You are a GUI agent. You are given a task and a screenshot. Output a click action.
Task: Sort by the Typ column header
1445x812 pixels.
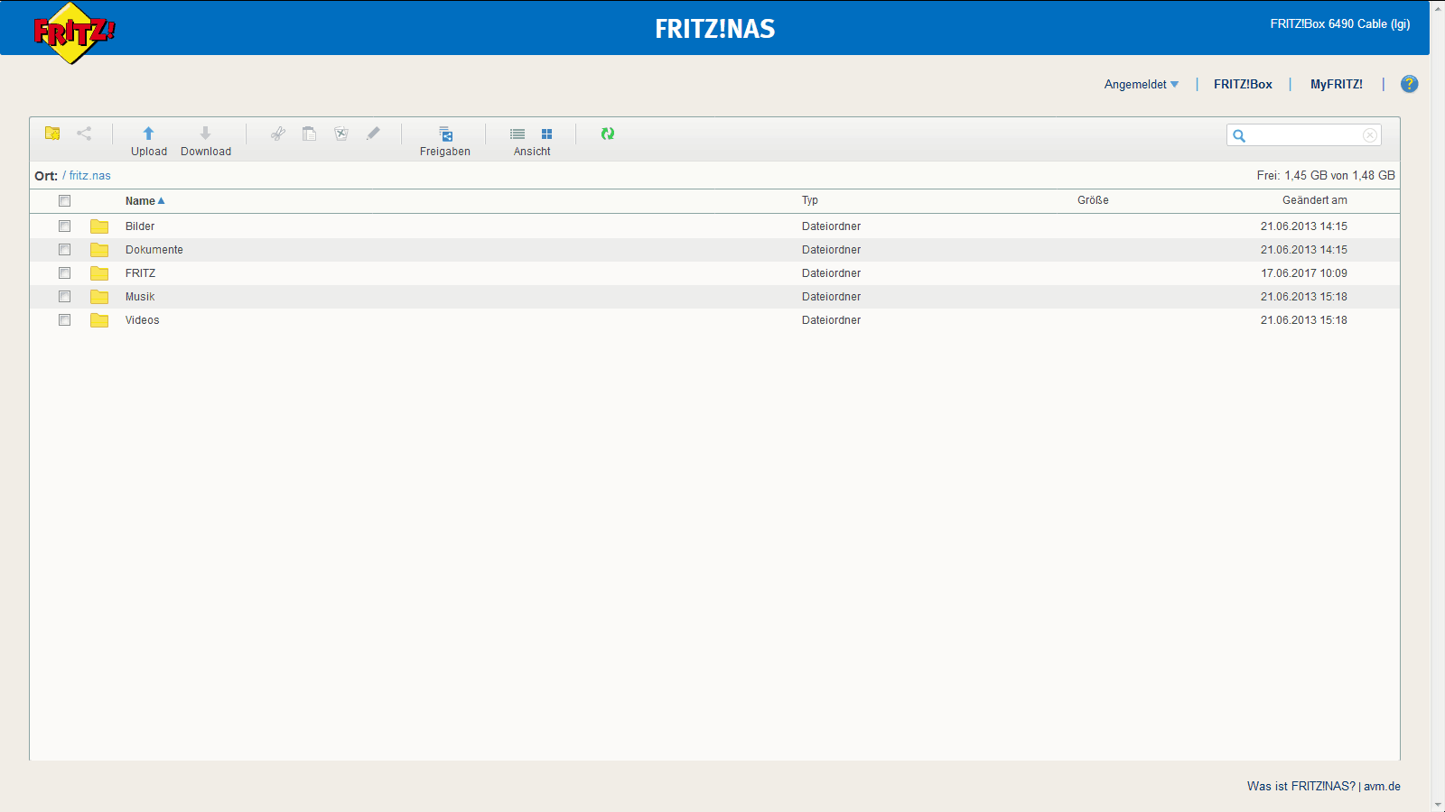point(810,200)
